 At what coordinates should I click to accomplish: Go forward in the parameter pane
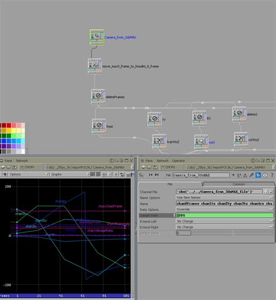(149, 167)
